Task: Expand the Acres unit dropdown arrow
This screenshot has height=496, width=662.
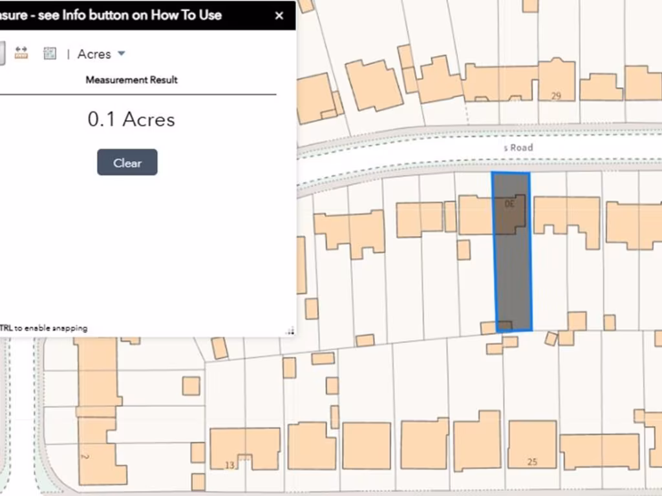Action: point(122,54)
